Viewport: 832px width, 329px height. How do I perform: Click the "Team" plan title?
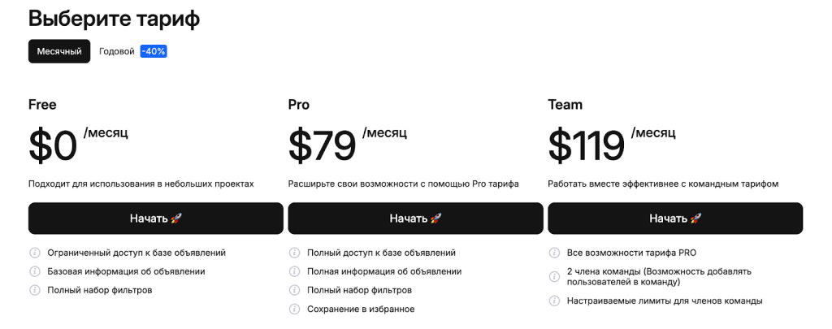(565, 105)
